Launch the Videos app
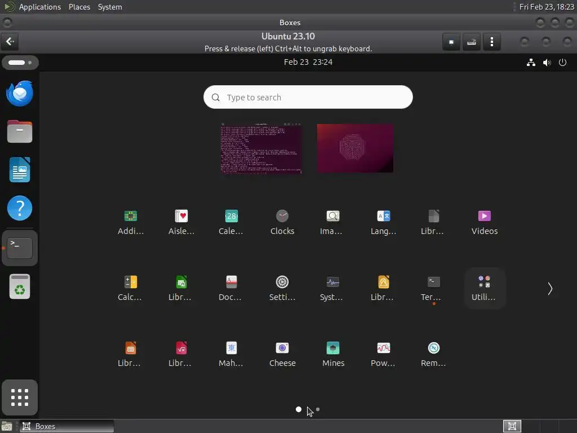This screenshot has height=433, width=577. (x=484, y=222)
